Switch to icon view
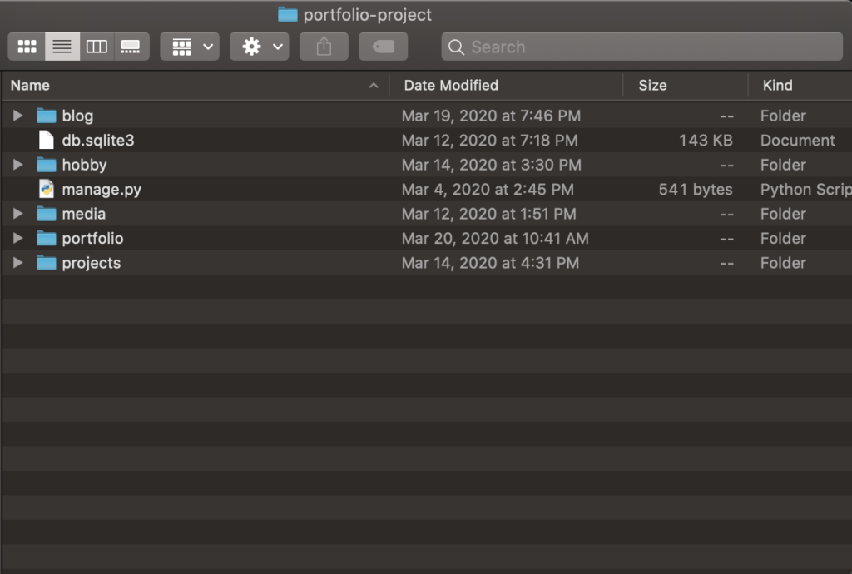 [27, 47]
